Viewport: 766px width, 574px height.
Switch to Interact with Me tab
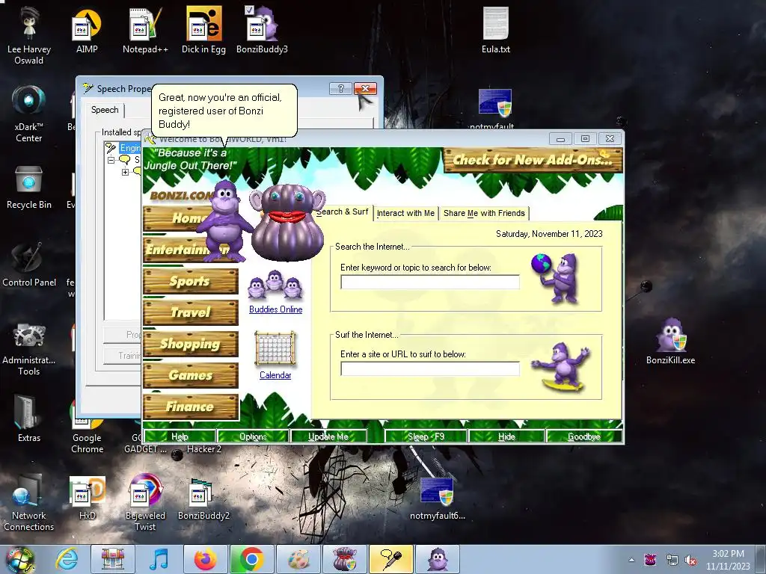click(x=405, y=213)
